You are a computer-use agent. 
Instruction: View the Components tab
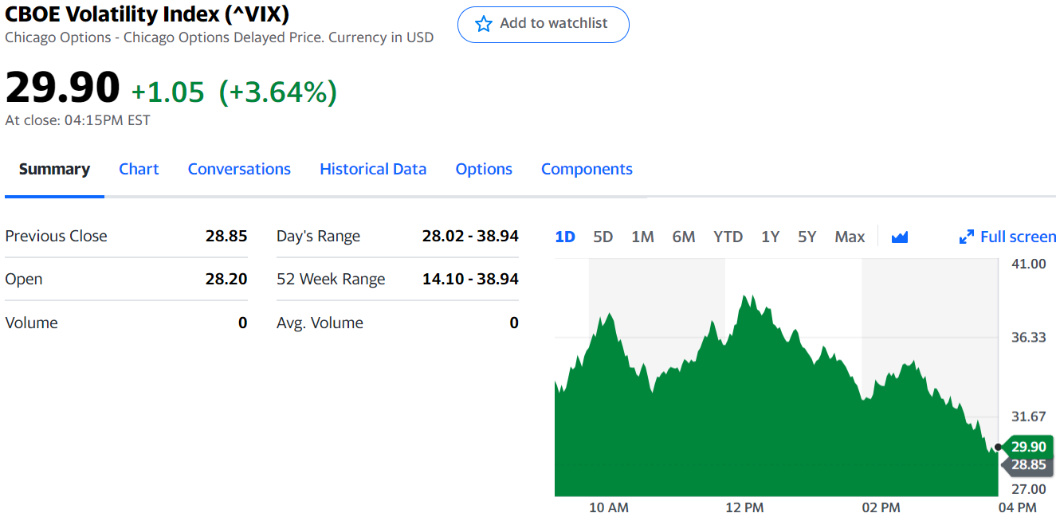pos(587,169)
